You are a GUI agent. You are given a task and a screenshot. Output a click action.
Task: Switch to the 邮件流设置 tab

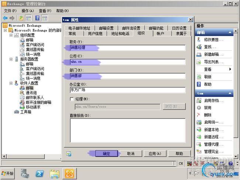click(131, 28)
